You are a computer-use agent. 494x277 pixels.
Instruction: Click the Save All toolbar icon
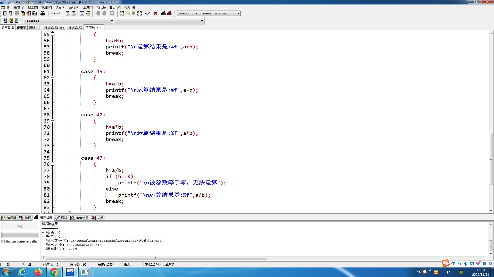23,13
